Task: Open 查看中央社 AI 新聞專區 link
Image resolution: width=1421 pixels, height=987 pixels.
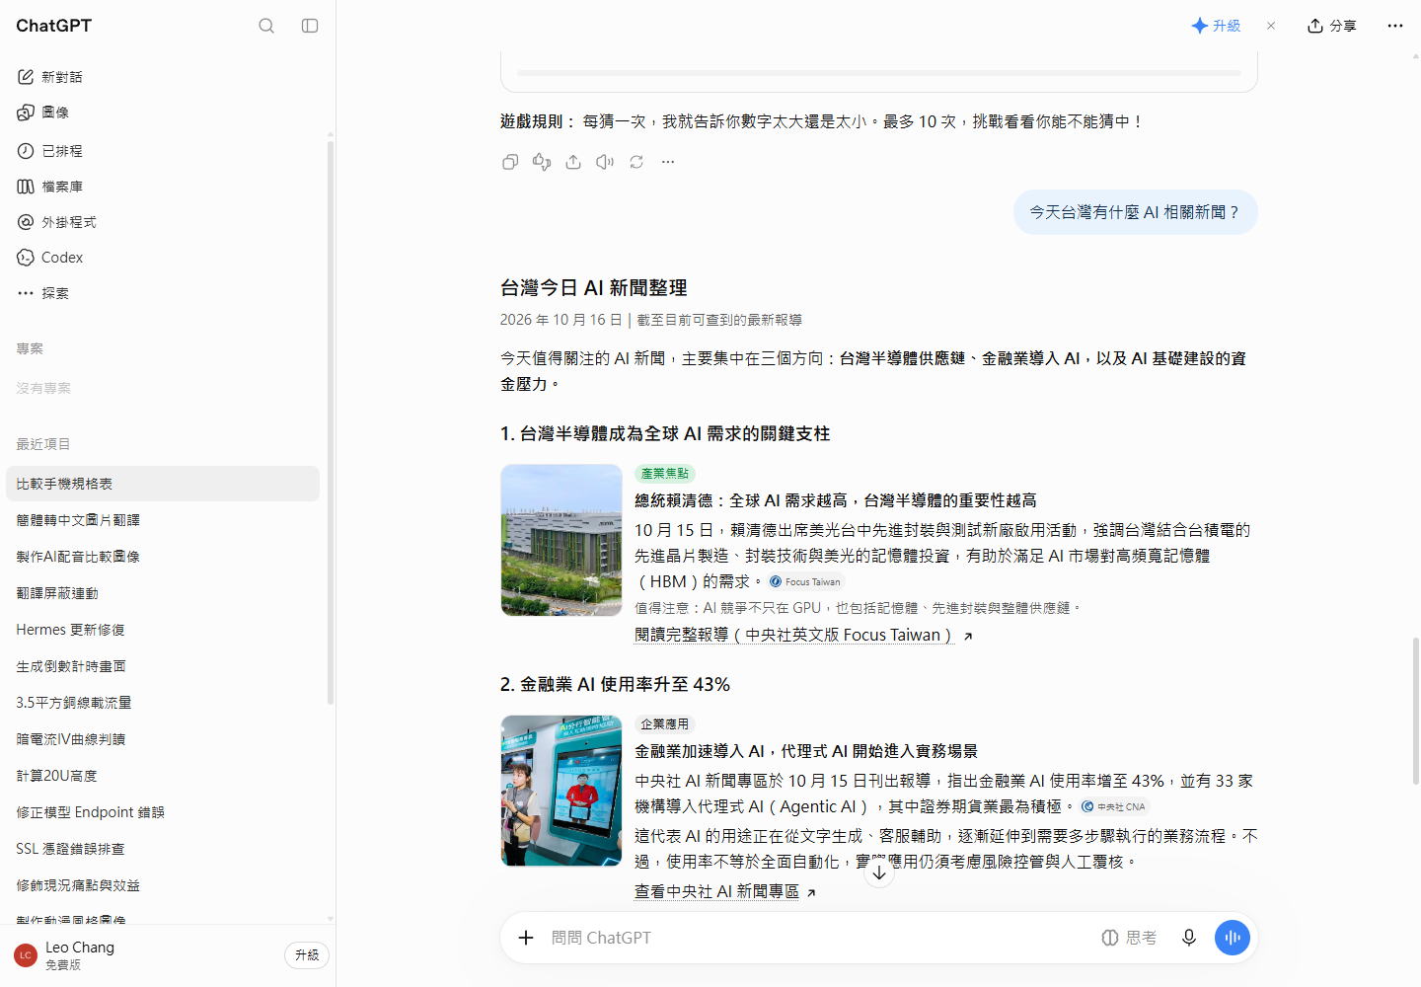Action: point(725,892)
